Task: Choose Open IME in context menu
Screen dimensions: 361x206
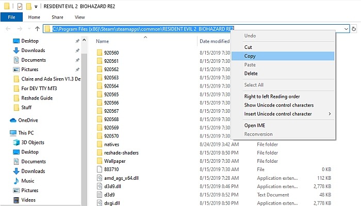Action: [283, 125]
